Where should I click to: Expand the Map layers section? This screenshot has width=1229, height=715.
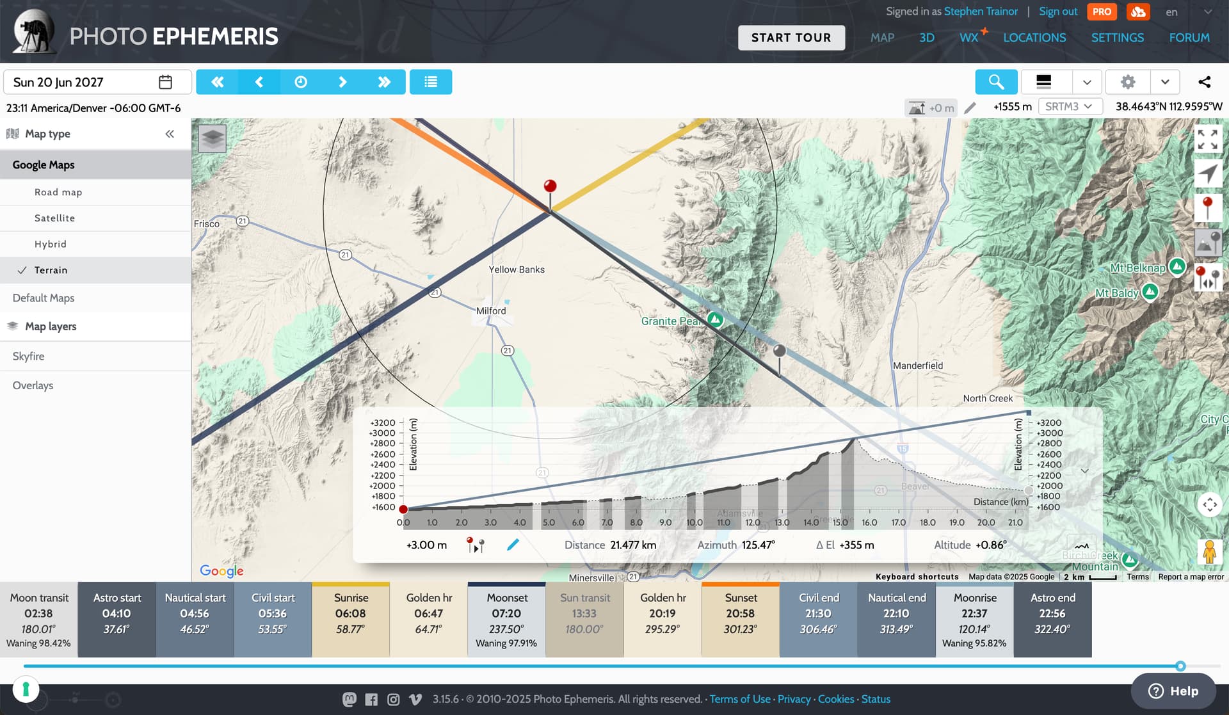click(x=95, y=326)
